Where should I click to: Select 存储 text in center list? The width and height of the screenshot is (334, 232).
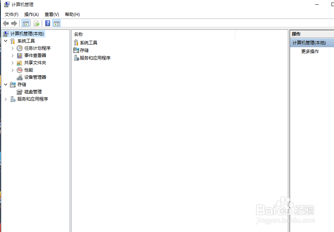coord(84,50)
